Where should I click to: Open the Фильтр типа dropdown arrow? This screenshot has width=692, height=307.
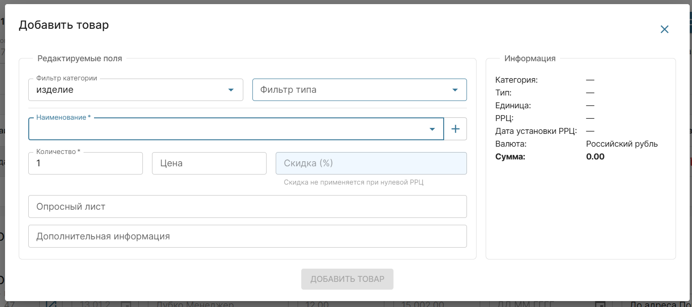tap(455, 90)
